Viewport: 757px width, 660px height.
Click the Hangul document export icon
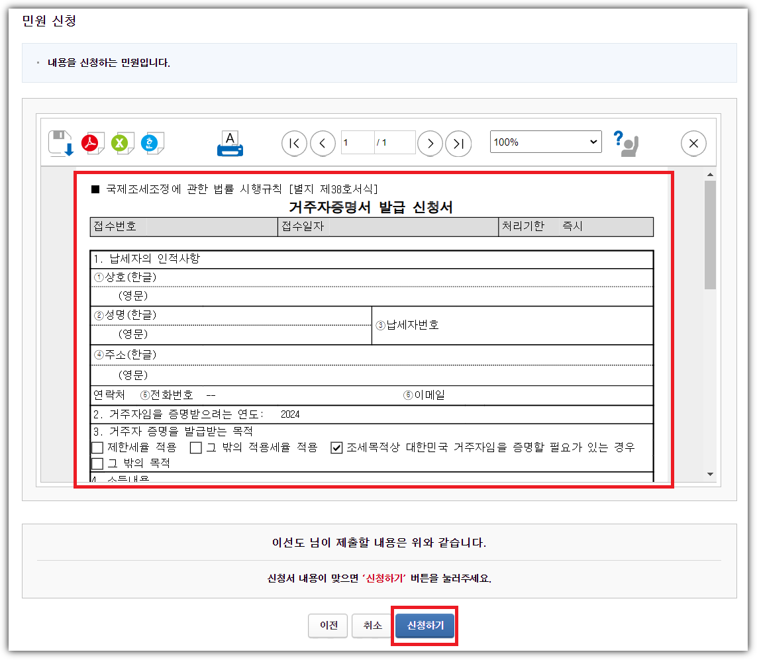[x=153, y=142]
